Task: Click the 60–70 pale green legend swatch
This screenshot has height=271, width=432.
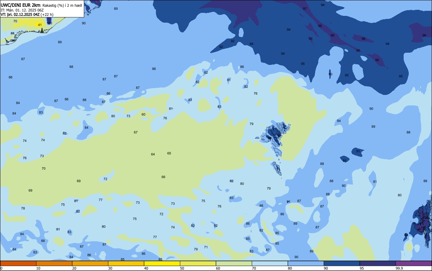Action: [234, 263]
